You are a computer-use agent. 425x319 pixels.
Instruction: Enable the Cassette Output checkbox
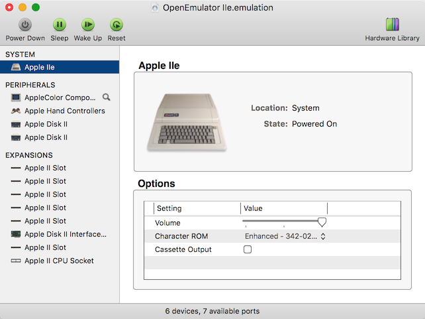coord(248,249)
